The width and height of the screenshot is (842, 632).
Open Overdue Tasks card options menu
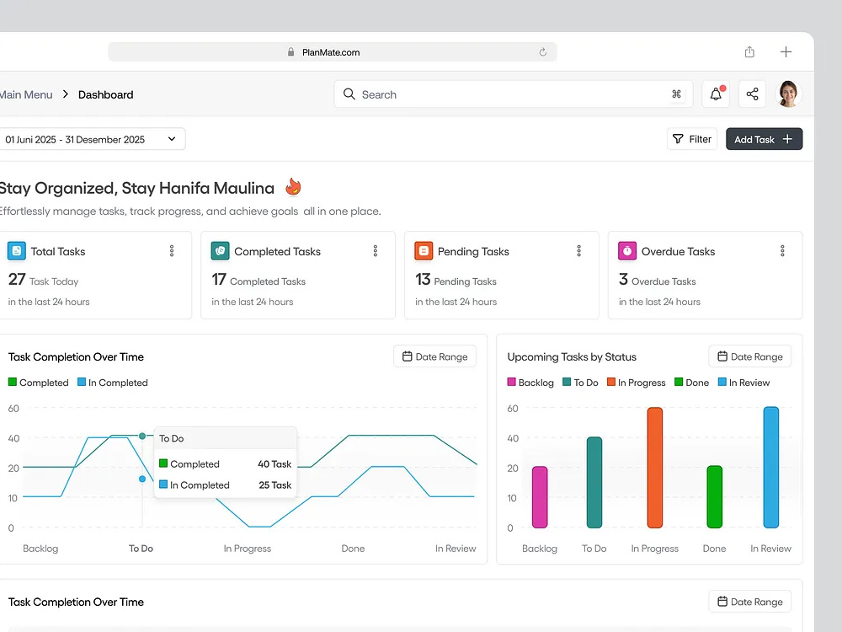click(782, 251)
